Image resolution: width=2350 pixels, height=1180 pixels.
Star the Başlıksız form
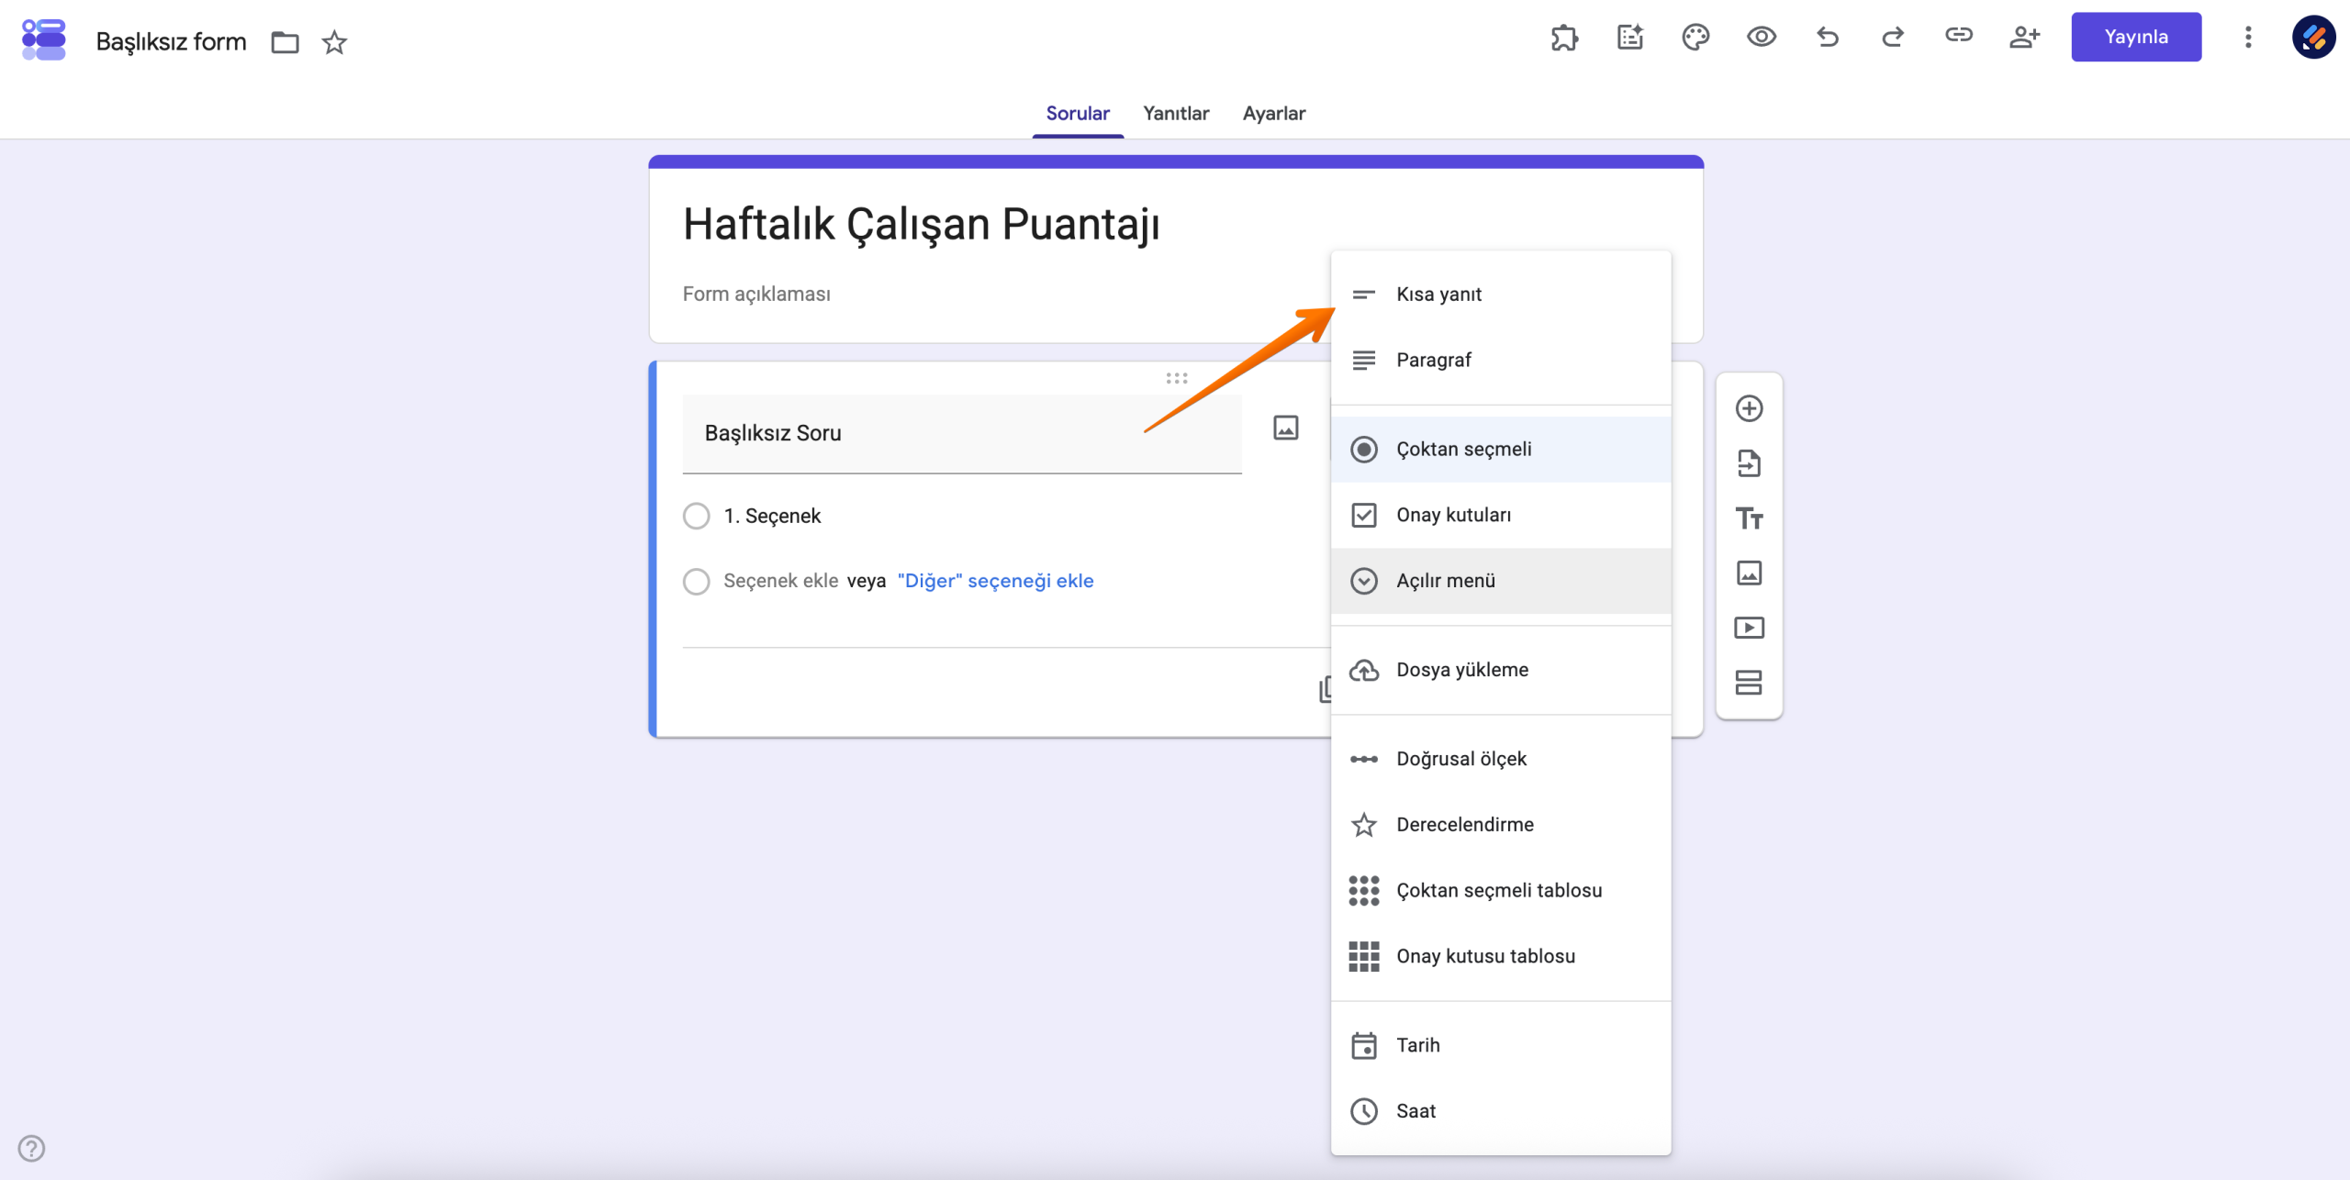coord(334,42)
